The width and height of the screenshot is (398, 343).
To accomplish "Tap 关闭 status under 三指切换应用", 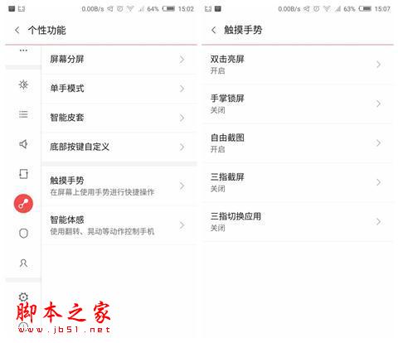I will (x=218, y=228).
